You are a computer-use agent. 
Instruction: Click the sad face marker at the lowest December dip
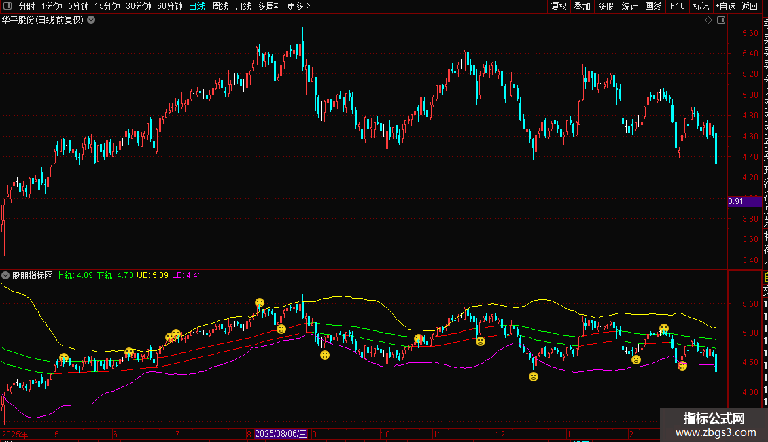click(x=534, y=377)
